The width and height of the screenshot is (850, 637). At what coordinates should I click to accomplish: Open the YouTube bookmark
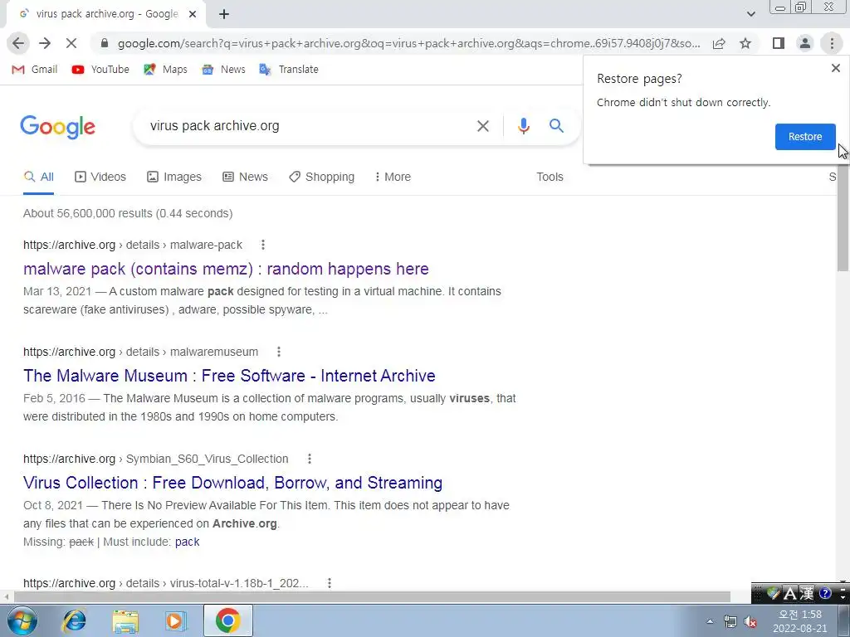(x=100, y=70)
